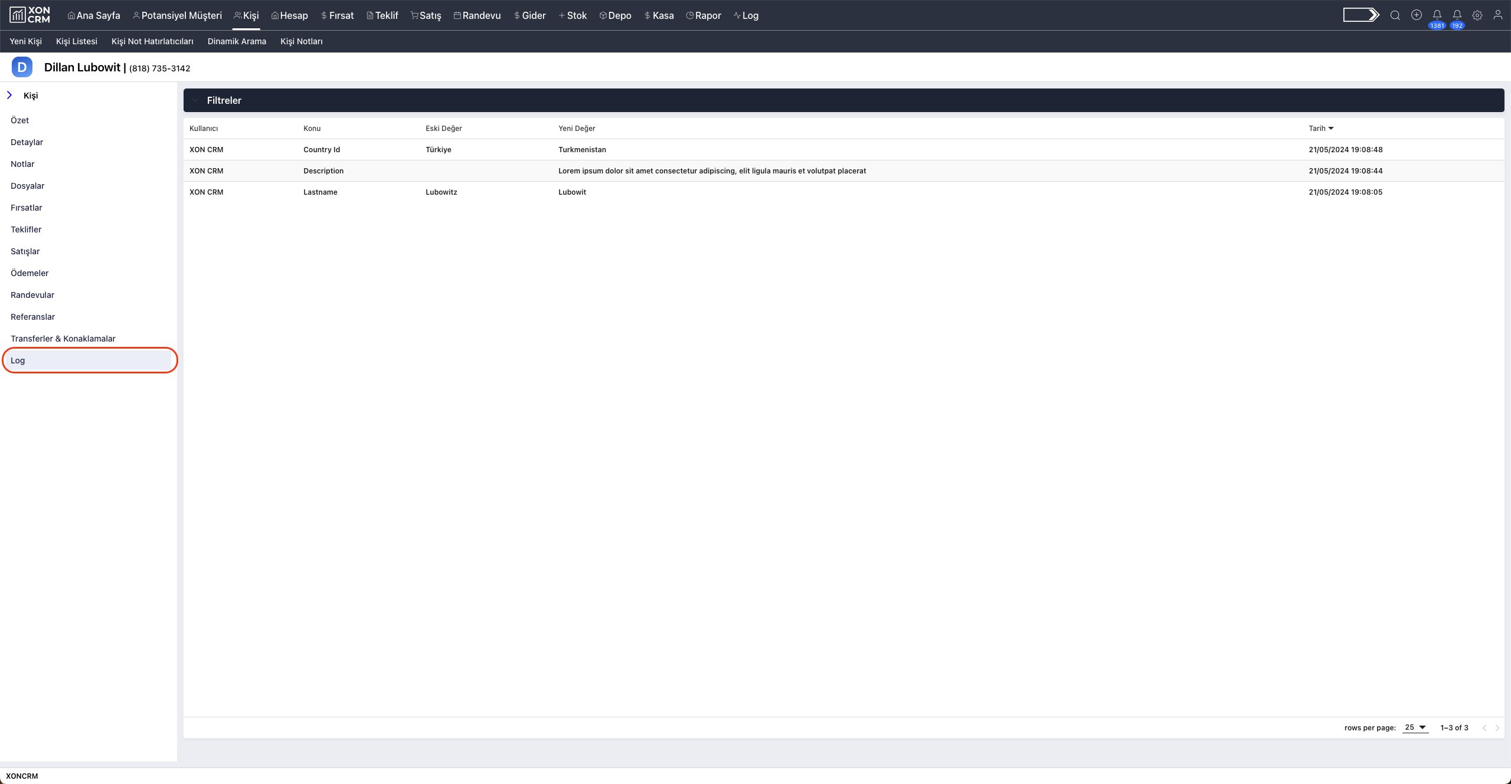Click the Türkiye old value cell

439,149
